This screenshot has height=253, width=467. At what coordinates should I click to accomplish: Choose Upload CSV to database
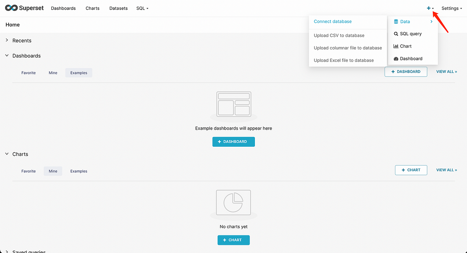click(339, 35)
